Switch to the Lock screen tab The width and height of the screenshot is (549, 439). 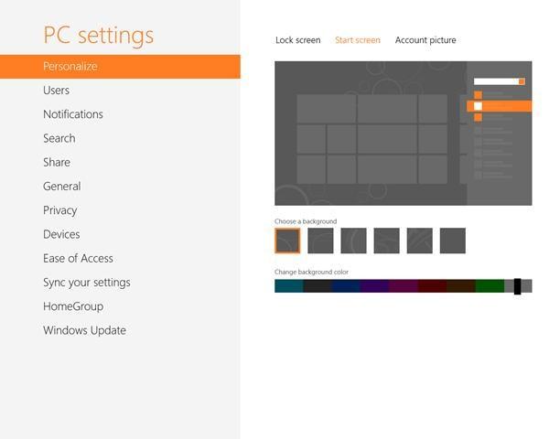(x=297, y=40)
